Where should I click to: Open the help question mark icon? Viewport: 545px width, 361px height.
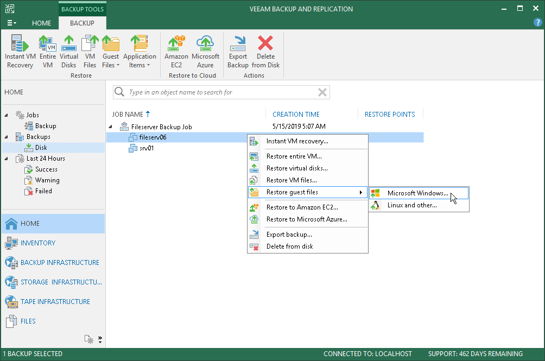click(x=537, y=23)
